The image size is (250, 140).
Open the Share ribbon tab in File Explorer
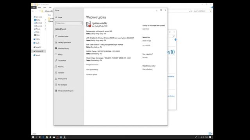coord(45,7)
